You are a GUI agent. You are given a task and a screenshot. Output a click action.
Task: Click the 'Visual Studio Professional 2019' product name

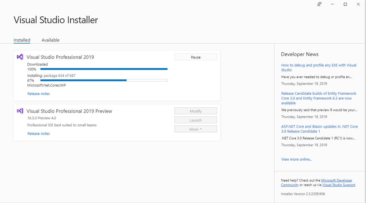[x=60, y=57]
